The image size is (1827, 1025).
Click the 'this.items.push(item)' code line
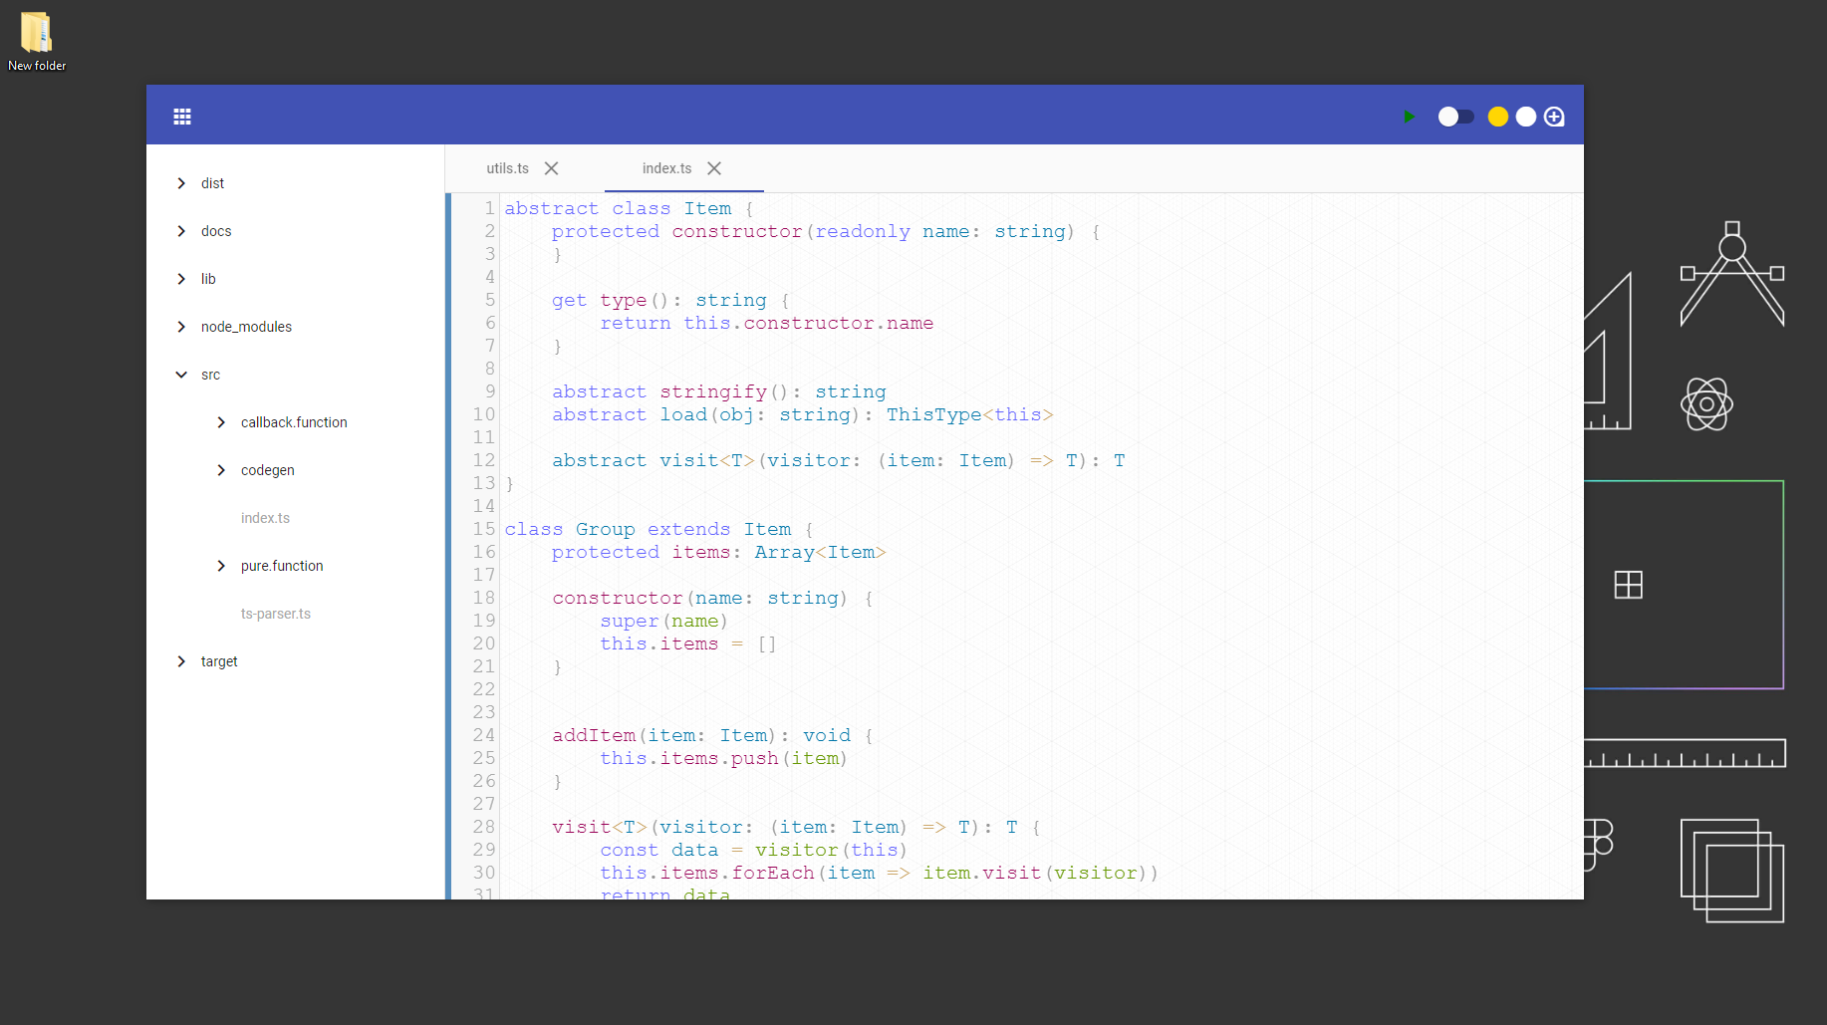tap(723, 758)
